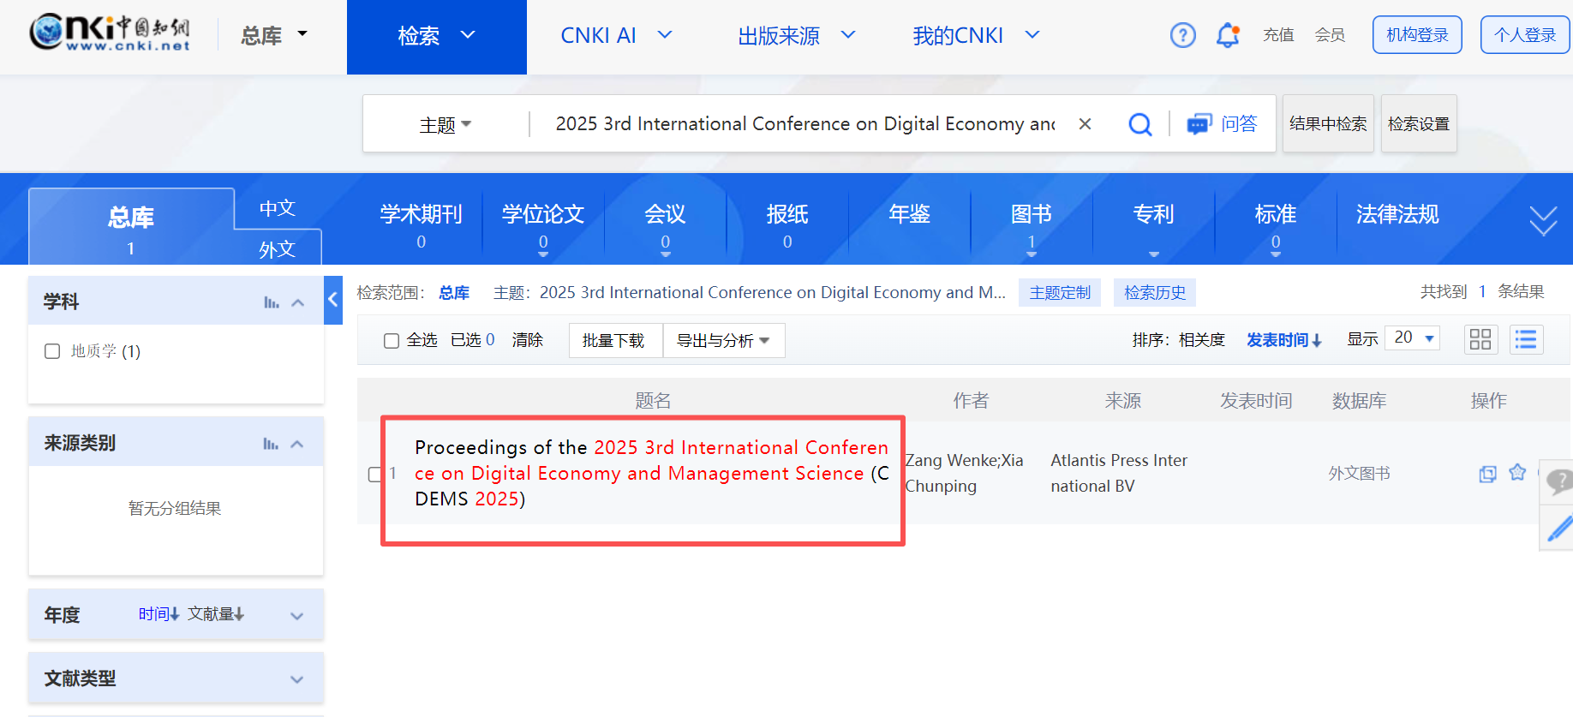Open the 导出与分析 dropdown
The image size is (1573, 717).
724,340
